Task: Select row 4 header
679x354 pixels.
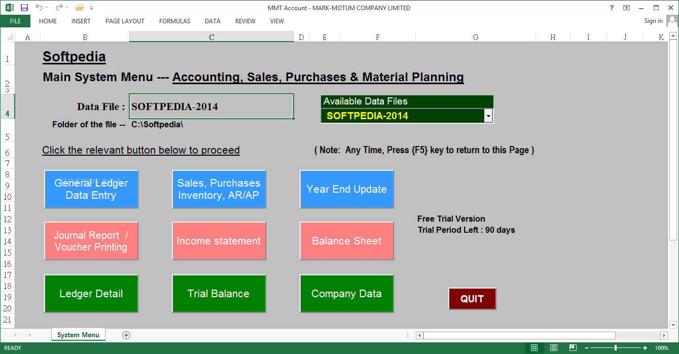Action: pos(8,107)
